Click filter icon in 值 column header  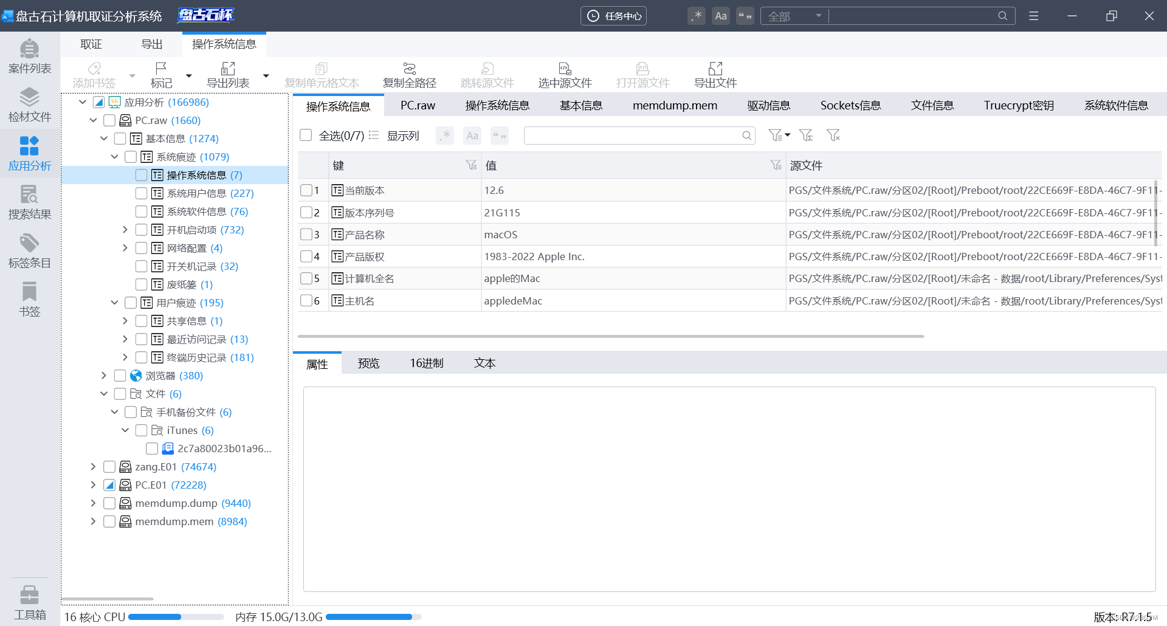click(x=776, y=165)
